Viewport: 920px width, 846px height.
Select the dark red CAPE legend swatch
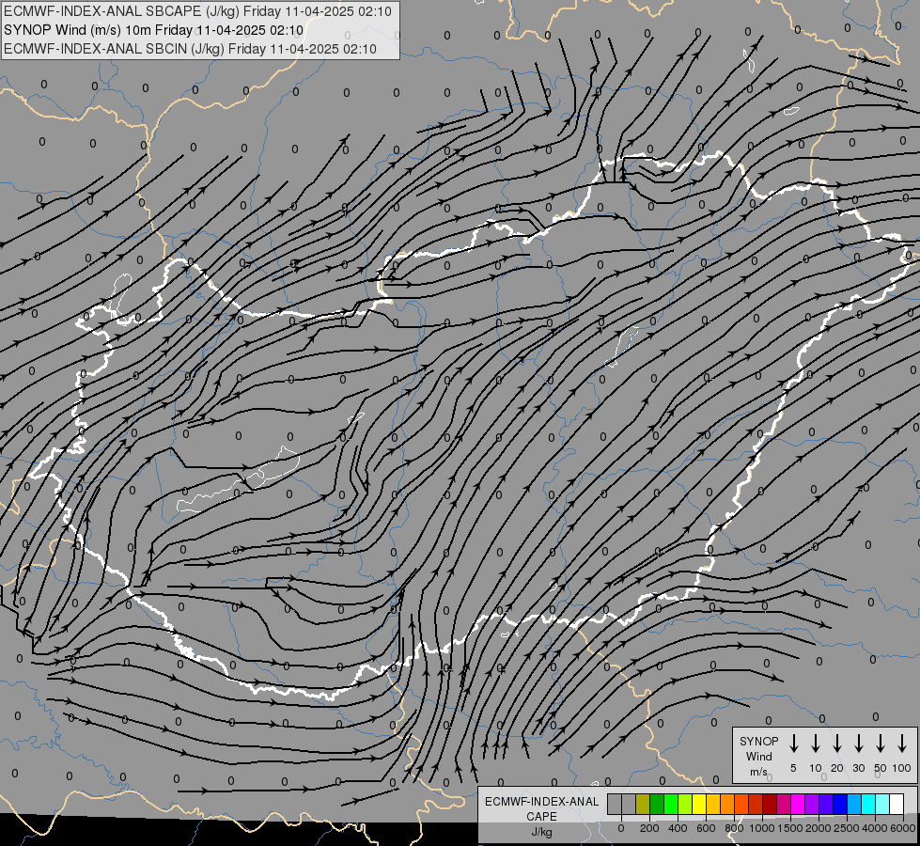770,804
